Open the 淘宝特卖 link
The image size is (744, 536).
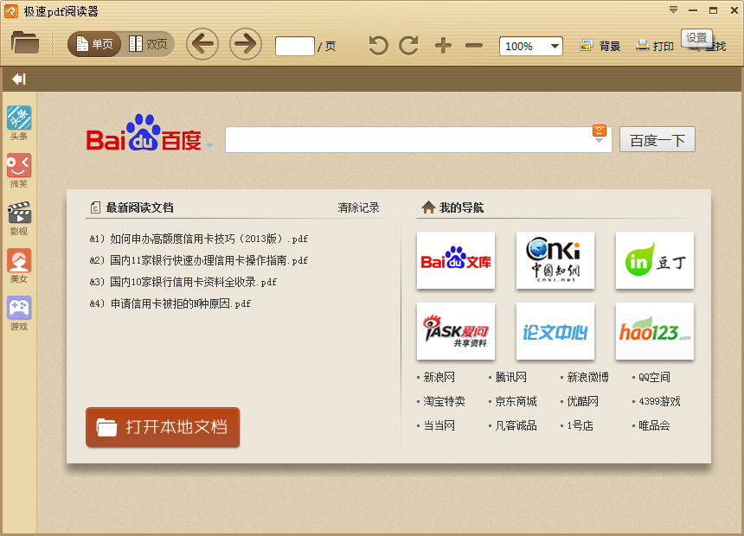(444, 401)
